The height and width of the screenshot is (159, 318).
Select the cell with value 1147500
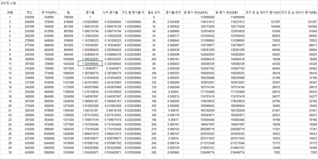68,82
